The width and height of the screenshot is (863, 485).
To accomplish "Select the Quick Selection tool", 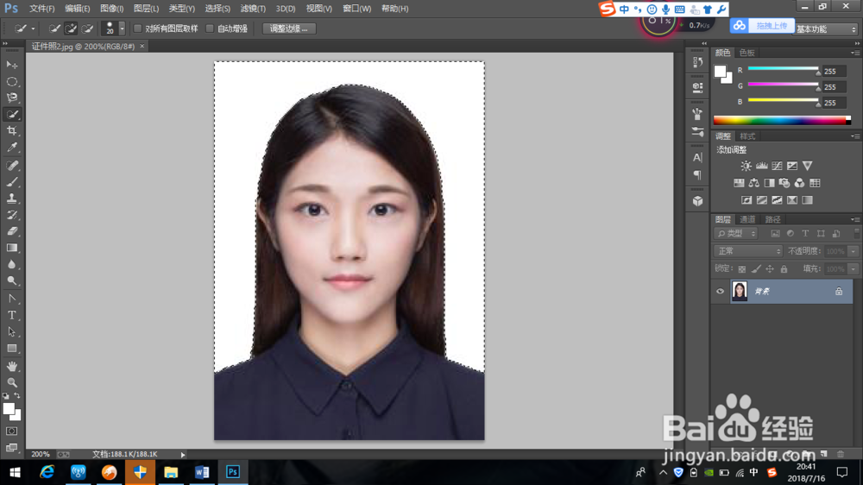I will [11, 115].
